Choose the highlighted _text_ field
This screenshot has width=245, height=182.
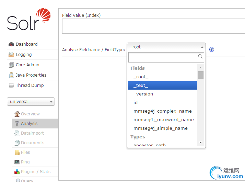163,86
